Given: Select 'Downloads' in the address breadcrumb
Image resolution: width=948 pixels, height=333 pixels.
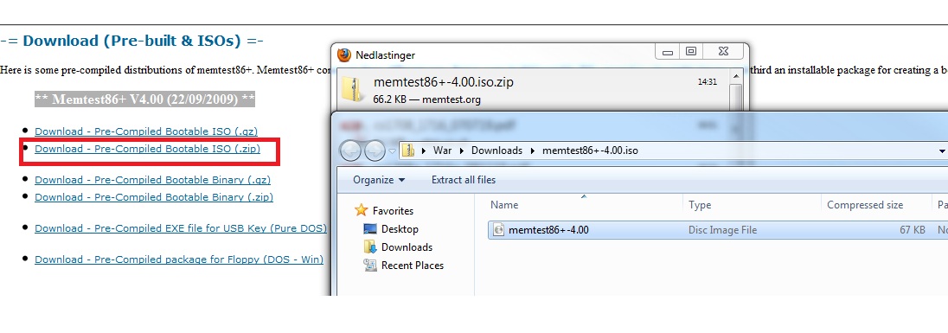Looking at the screenshot, I should pyautogui.click(x=497, y=150).
